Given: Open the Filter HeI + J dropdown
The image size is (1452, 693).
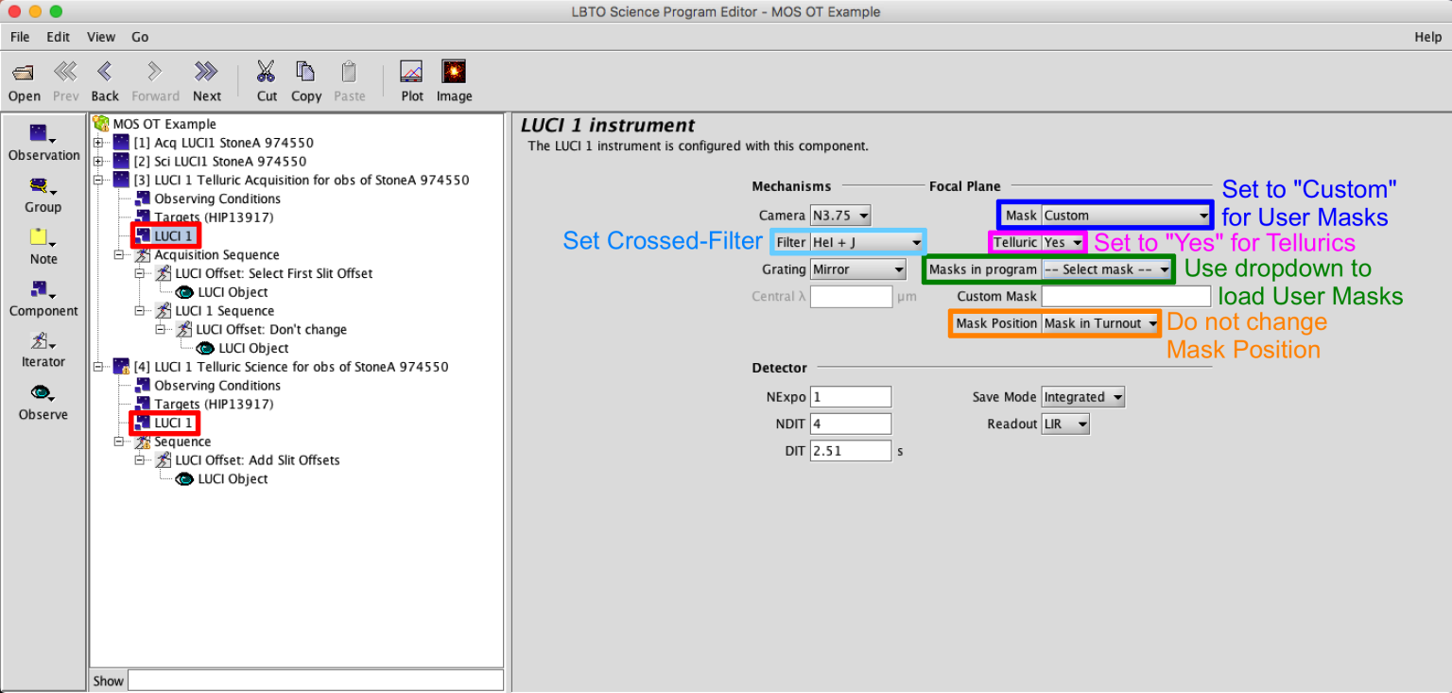Looking at the screenshot, I should tap(867, 242).
